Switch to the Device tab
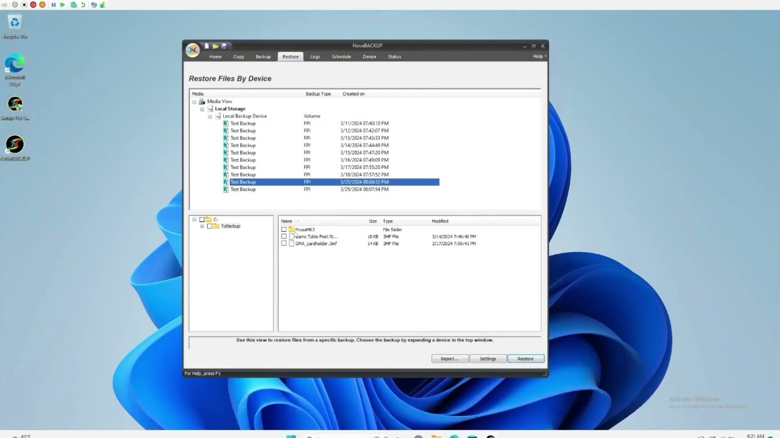This screenshot has width=780, height=438. click(x=369, y=57)
